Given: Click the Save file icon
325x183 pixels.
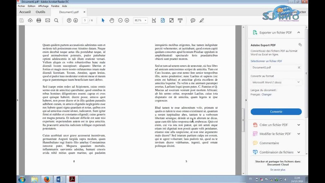Looking at the screenshot, I should [x=22, y=20].
